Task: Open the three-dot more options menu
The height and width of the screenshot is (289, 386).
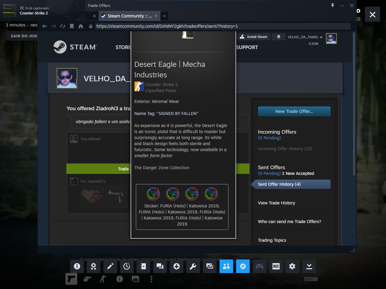Action: [x=151, y=279]
